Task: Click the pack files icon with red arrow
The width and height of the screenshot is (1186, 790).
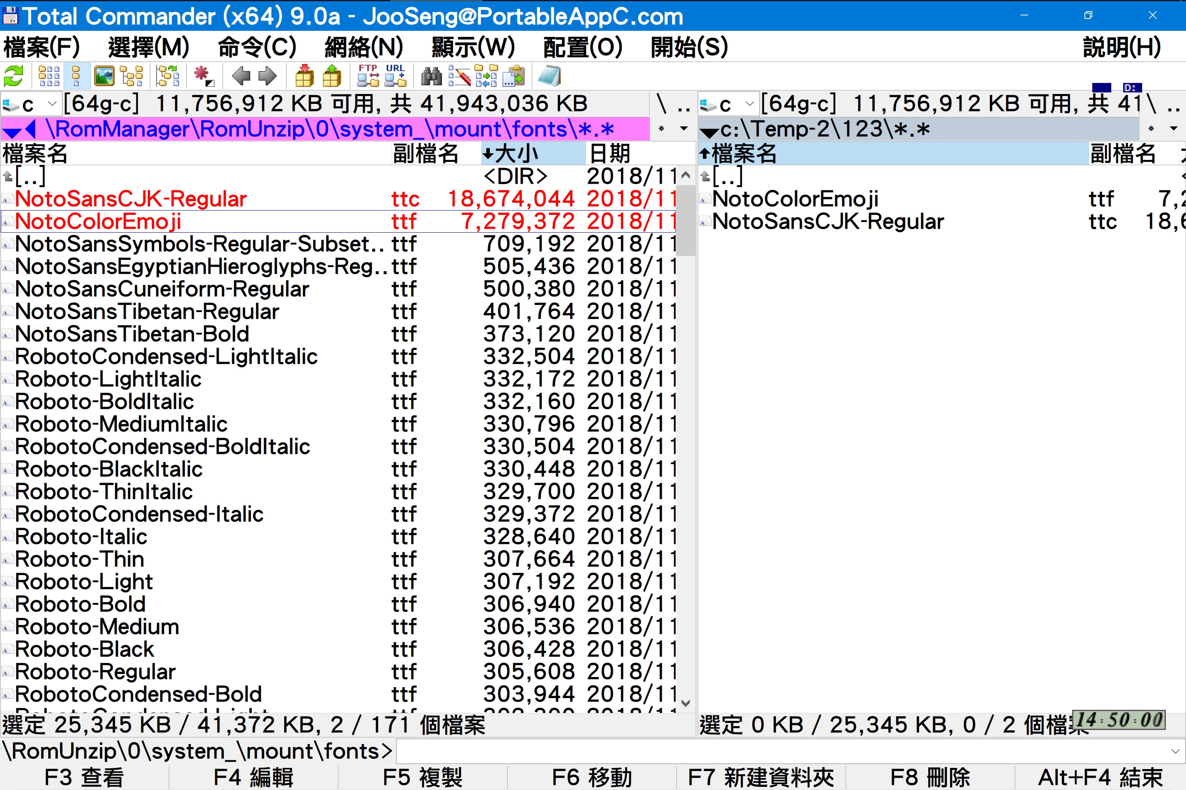Action: pos(304,77)
